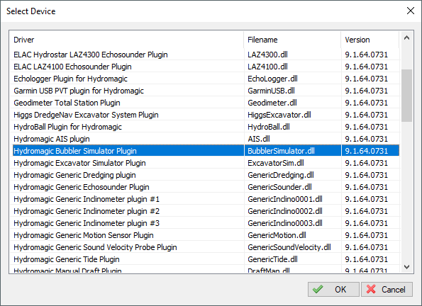Click the scroll up arrow in device list
Image resolution: width=422 pixels, height=306 pixels.
click(406, 38)
